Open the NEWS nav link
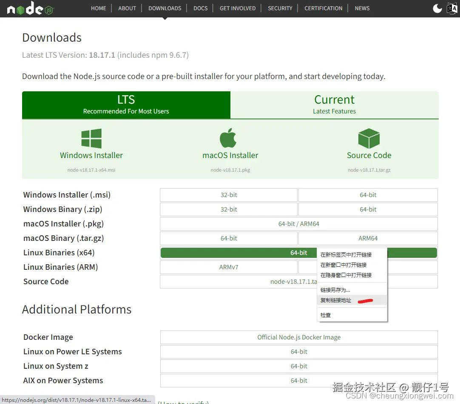This screenshot has width=460, height=404. click(x=362, y=8)
